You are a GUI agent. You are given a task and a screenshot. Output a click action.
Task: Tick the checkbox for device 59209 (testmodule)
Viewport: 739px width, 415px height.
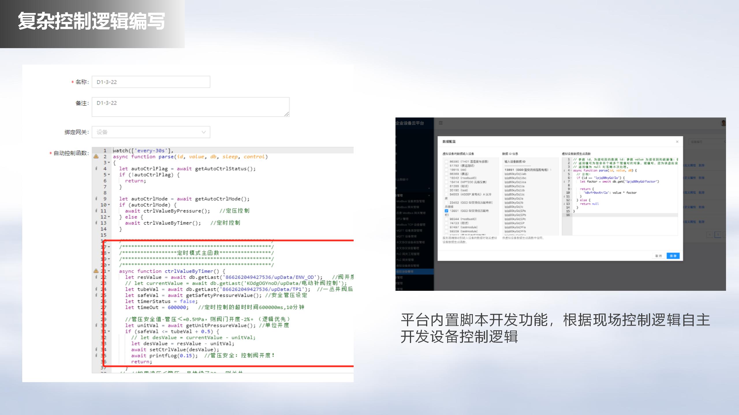tap(446, 231)
